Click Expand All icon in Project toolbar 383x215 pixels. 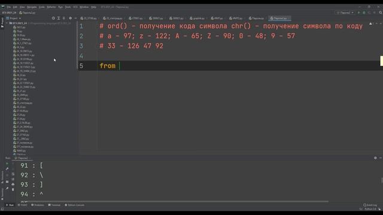[x=59, y=19]
